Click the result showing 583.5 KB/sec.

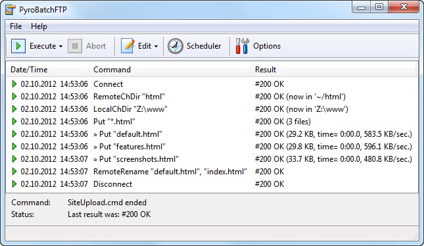pyautogui.click(x=333, y=134)
